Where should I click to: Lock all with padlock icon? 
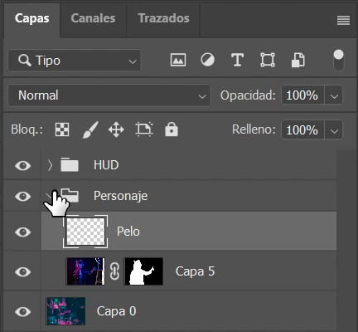(172, 129)
